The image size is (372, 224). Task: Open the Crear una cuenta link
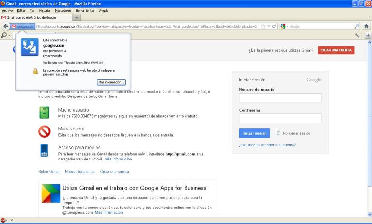point(115,171)
